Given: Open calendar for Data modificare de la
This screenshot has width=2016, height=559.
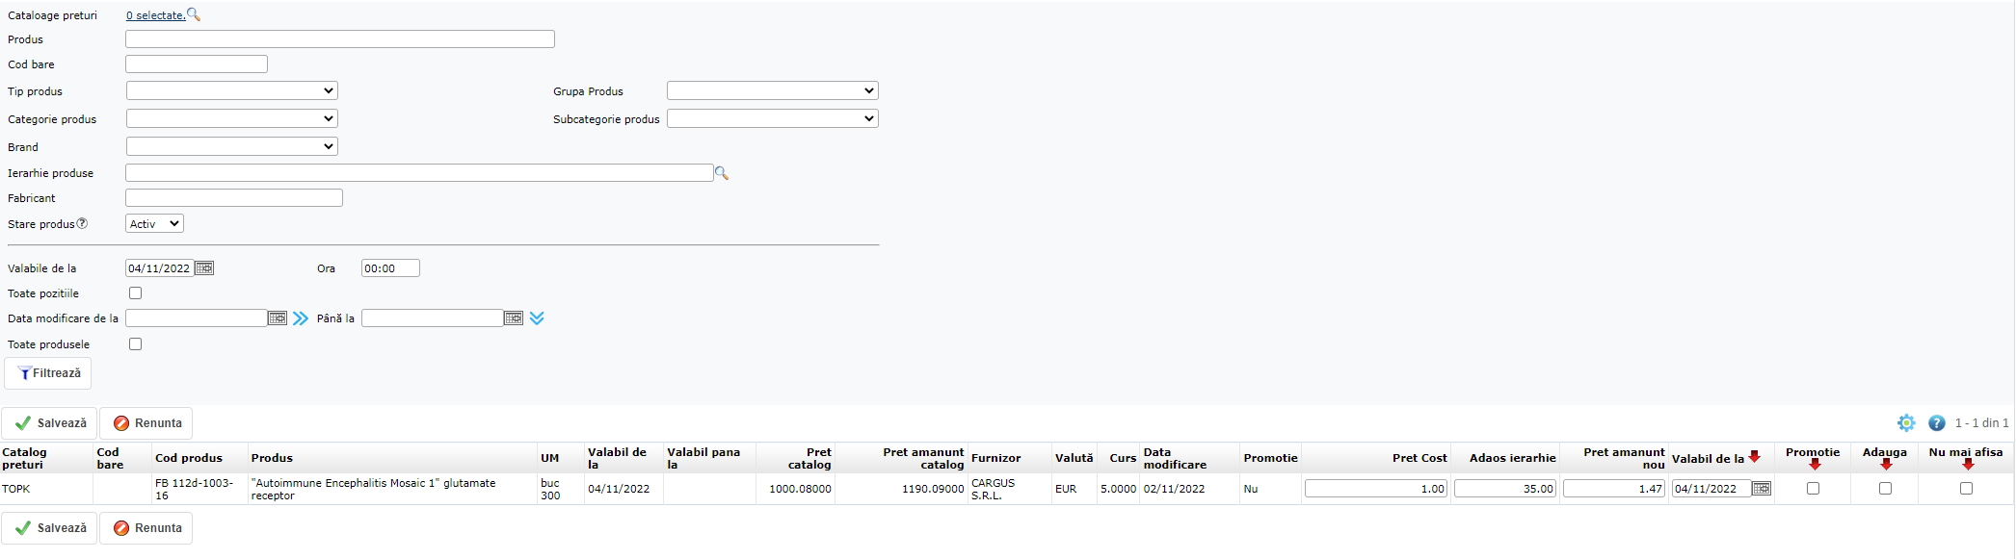Looking at the screenshot, I should click(278, 318).
